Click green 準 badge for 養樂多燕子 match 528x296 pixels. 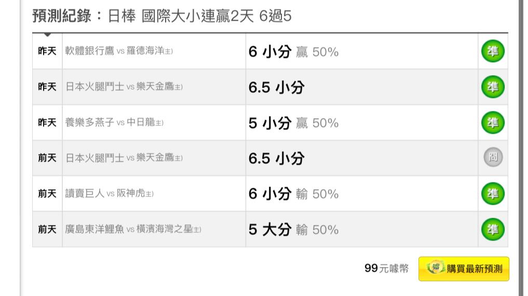pyautogui.click(x=493, y=122)
